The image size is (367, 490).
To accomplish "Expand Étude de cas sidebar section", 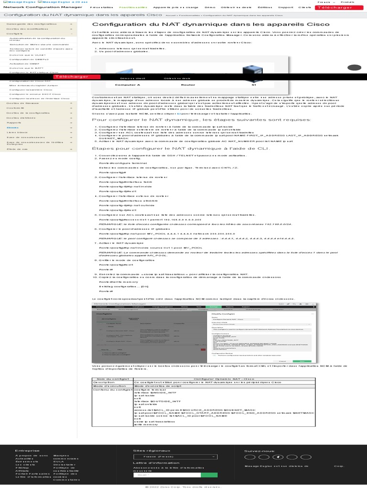I will click(38, 149).
